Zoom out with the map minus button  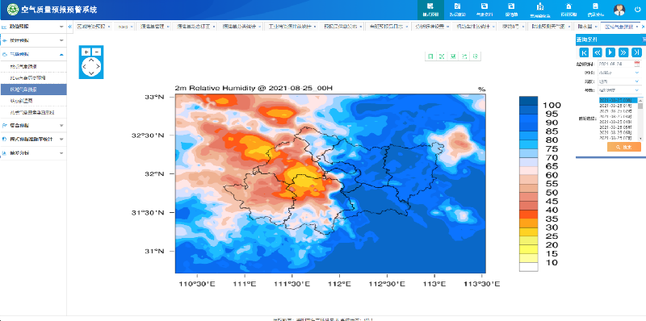tap(96, 52)
